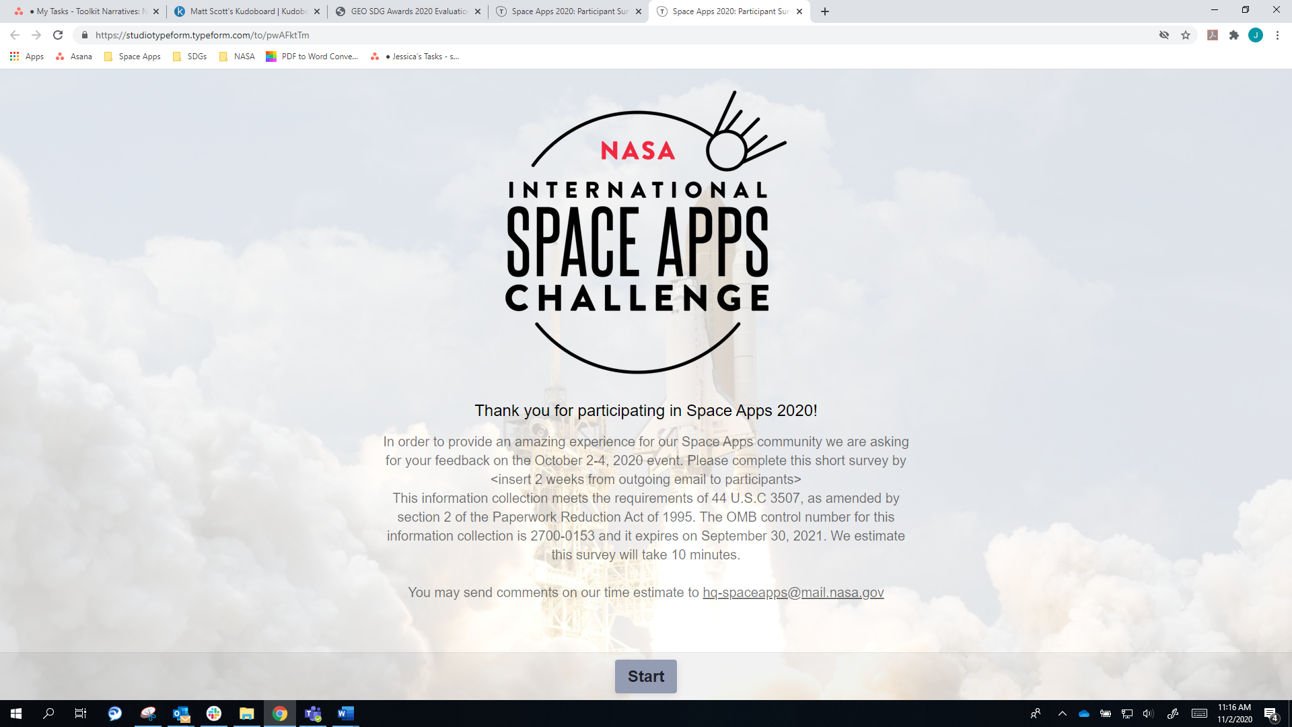Close the My Tasks Toolkit Narratives tab
The height and width of the screenshot is (727, 1292).
coord(156,11)
